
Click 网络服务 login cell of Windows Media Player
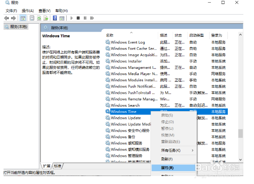218,74
